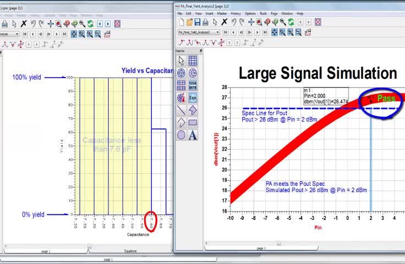
Task: Insert a rectangular plot from the Palette
Action: [x=193, y=61]
